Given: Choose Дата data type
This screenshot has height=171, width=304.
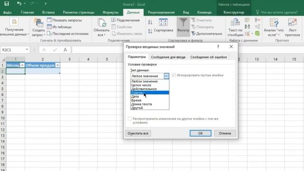Looking at the screenshot, I should coord(150,96).
